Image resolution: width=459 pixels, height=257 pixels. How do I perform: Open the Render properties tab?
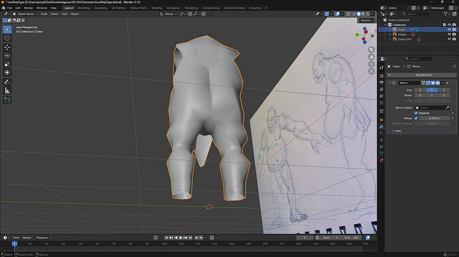pyautogui.click(x=381, y=76)
